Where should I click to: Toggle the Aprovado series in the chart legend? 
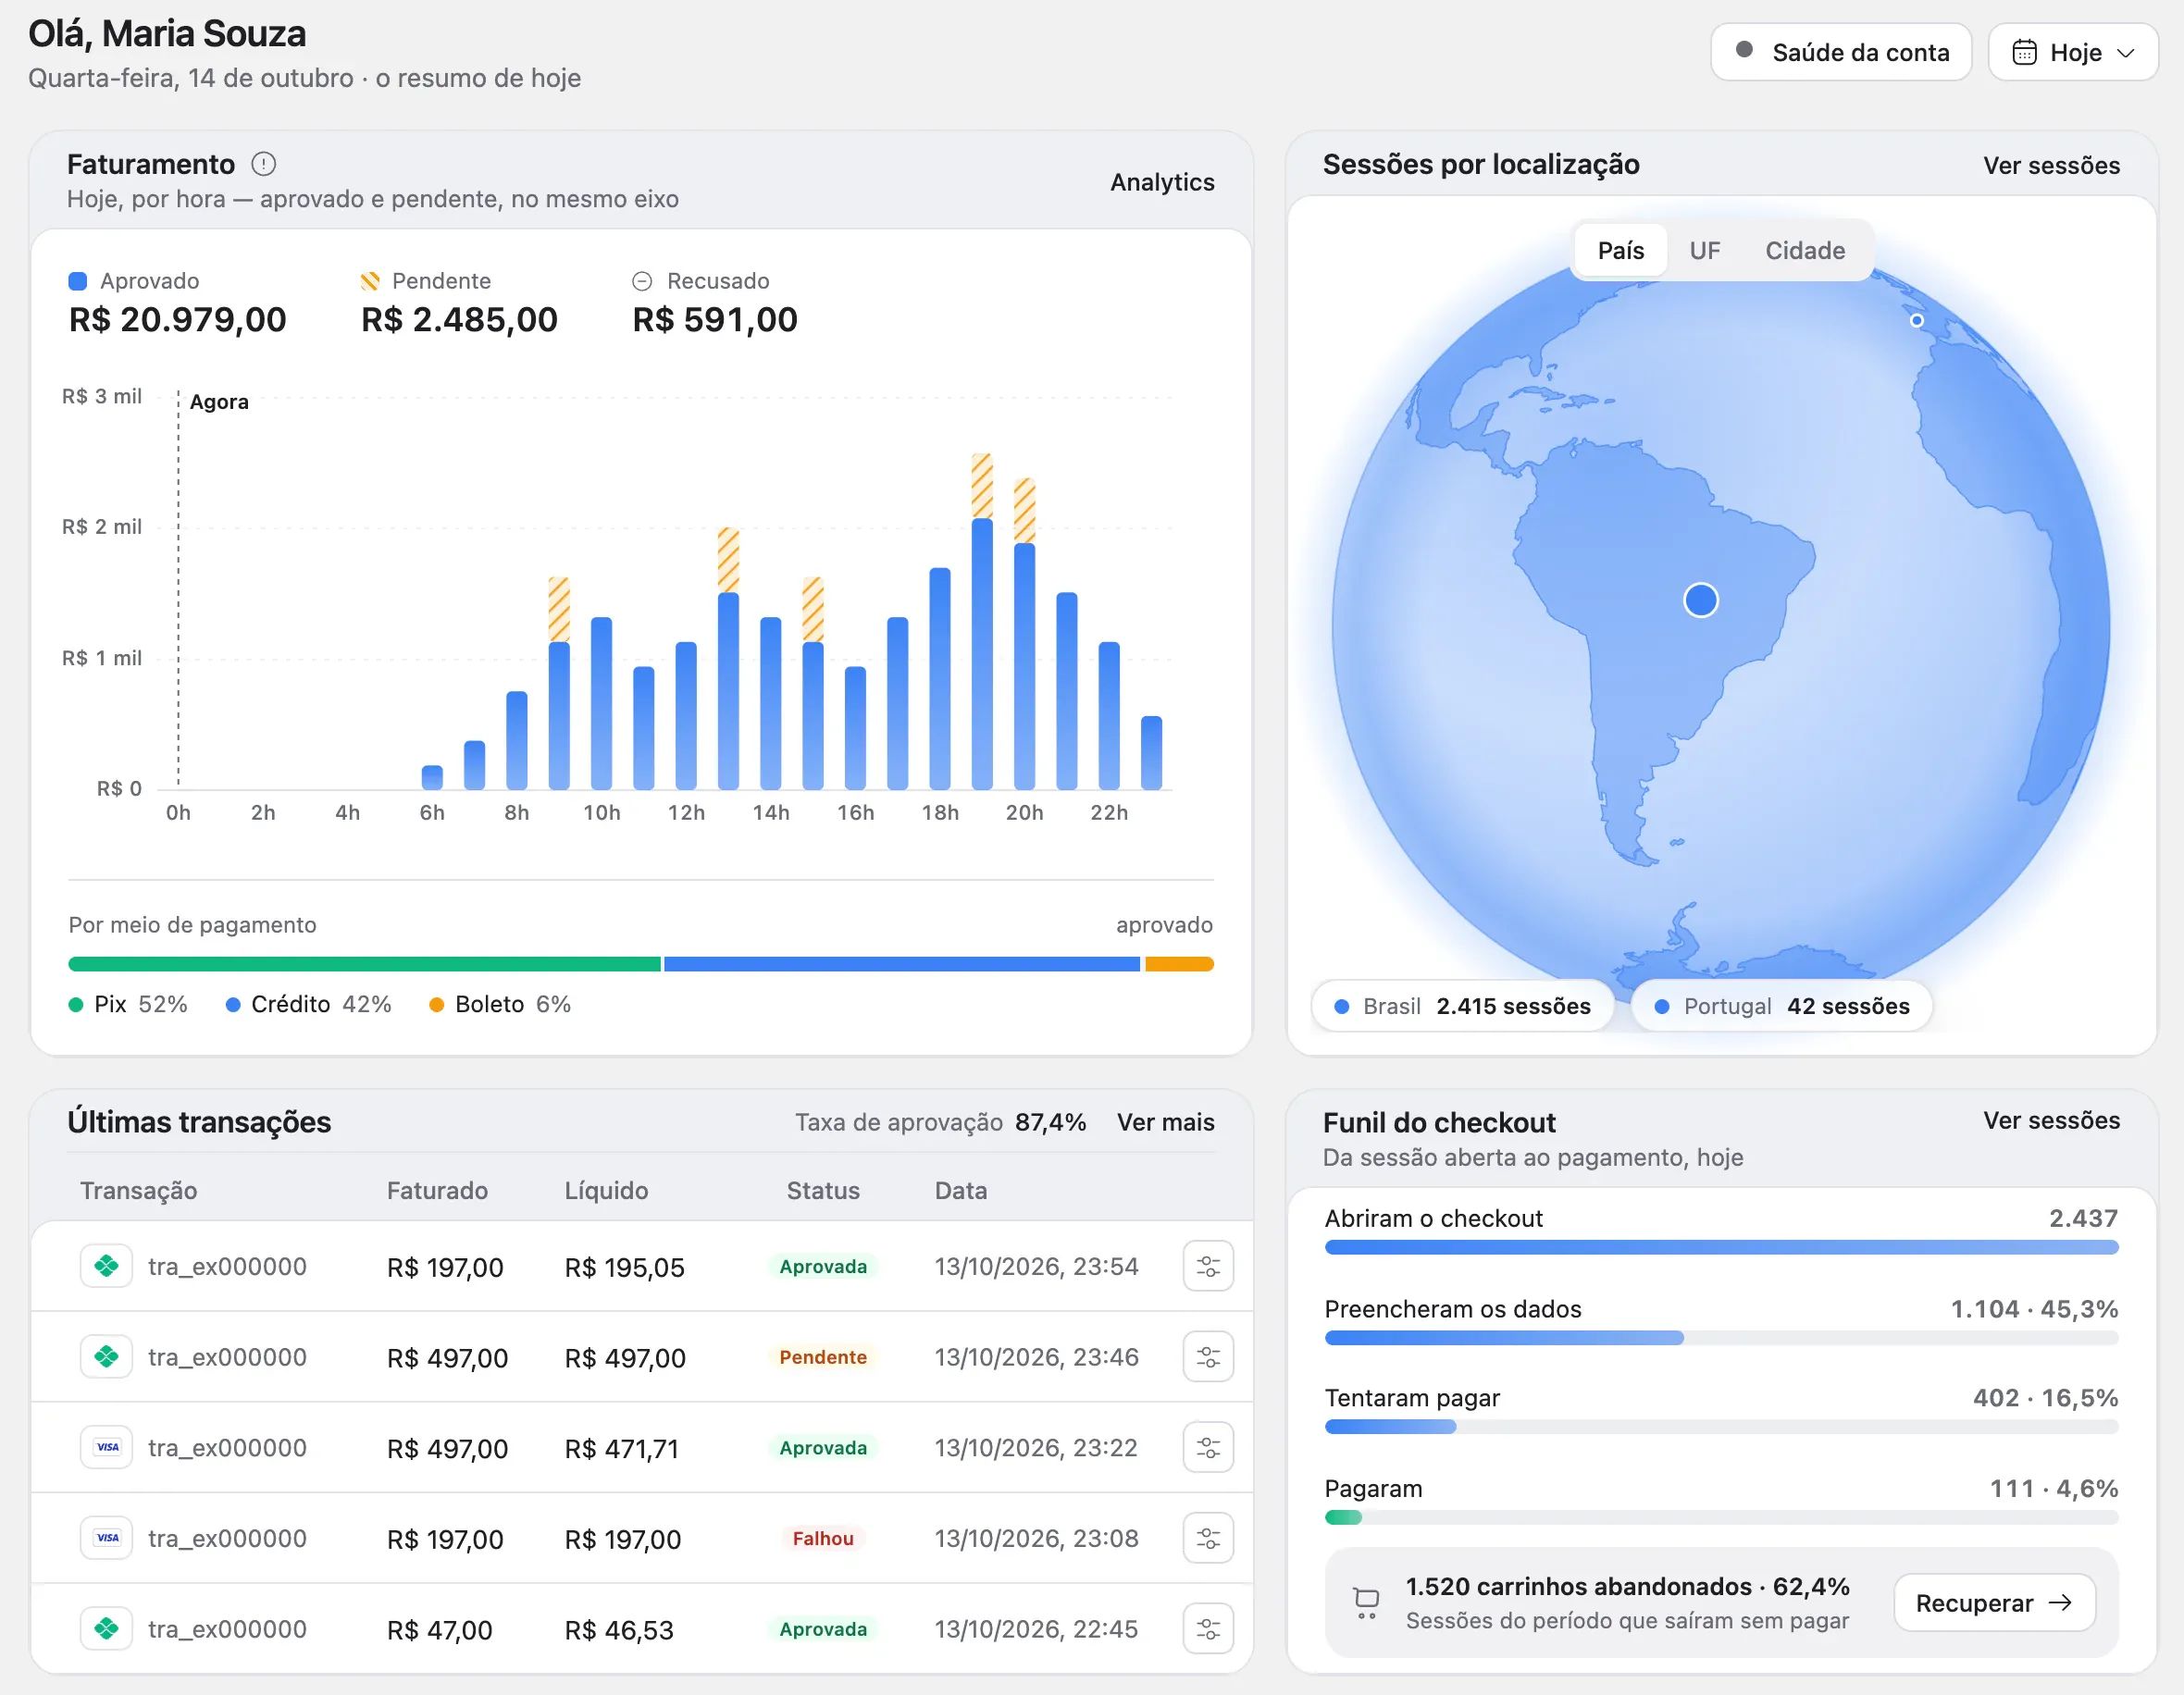(x=133, y=281)
